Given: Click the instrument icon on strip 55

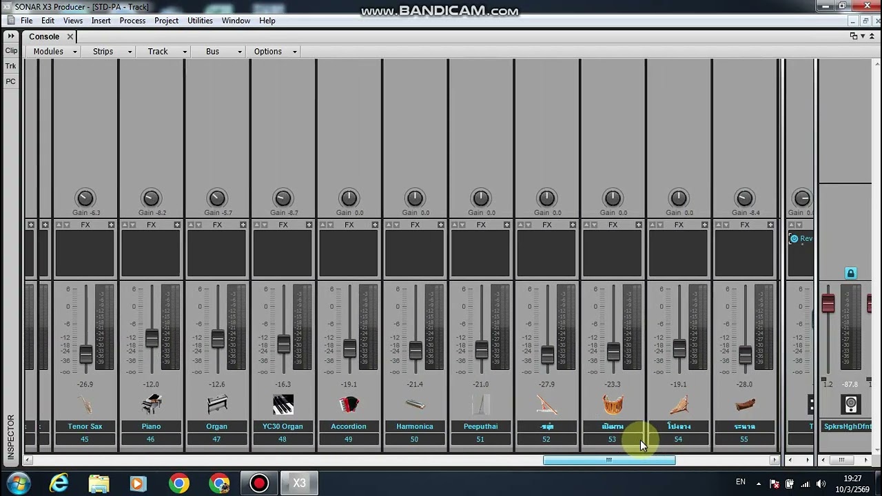Looking at the screenshot, I should [x=744, y=404].
